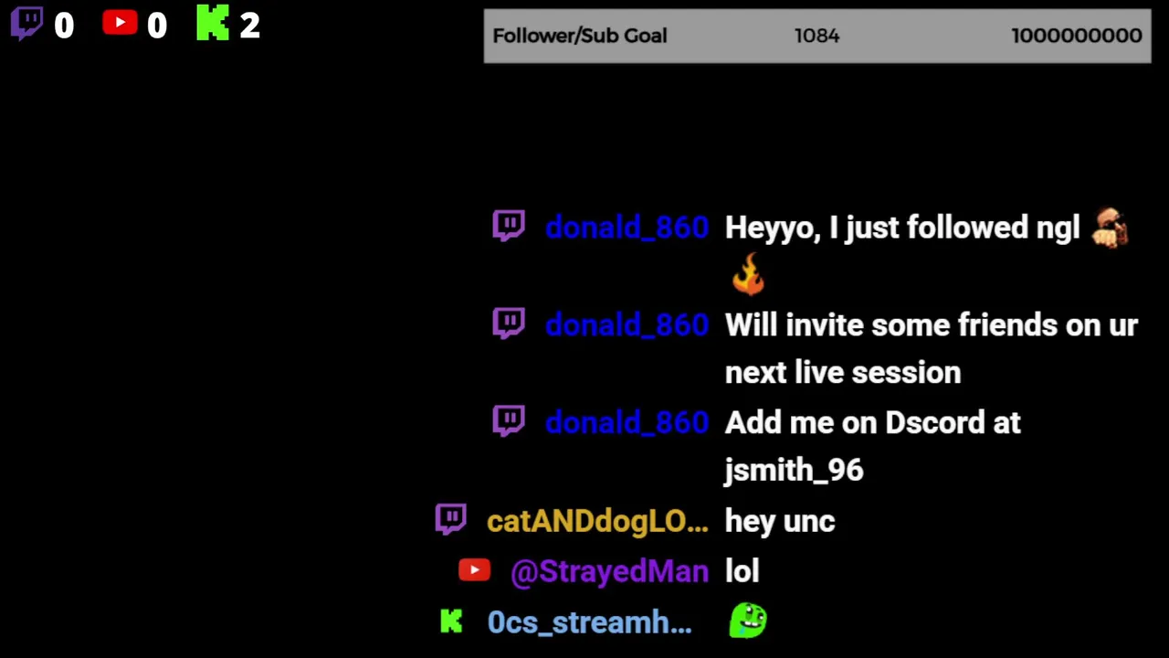Click the 'hey unc' chat message

tap(780, 521)
